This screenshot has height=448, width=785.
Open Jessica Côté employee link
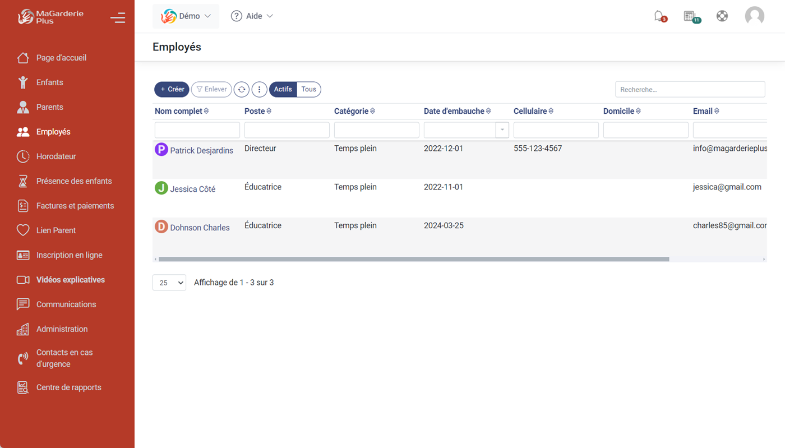[x=193, y=189]
